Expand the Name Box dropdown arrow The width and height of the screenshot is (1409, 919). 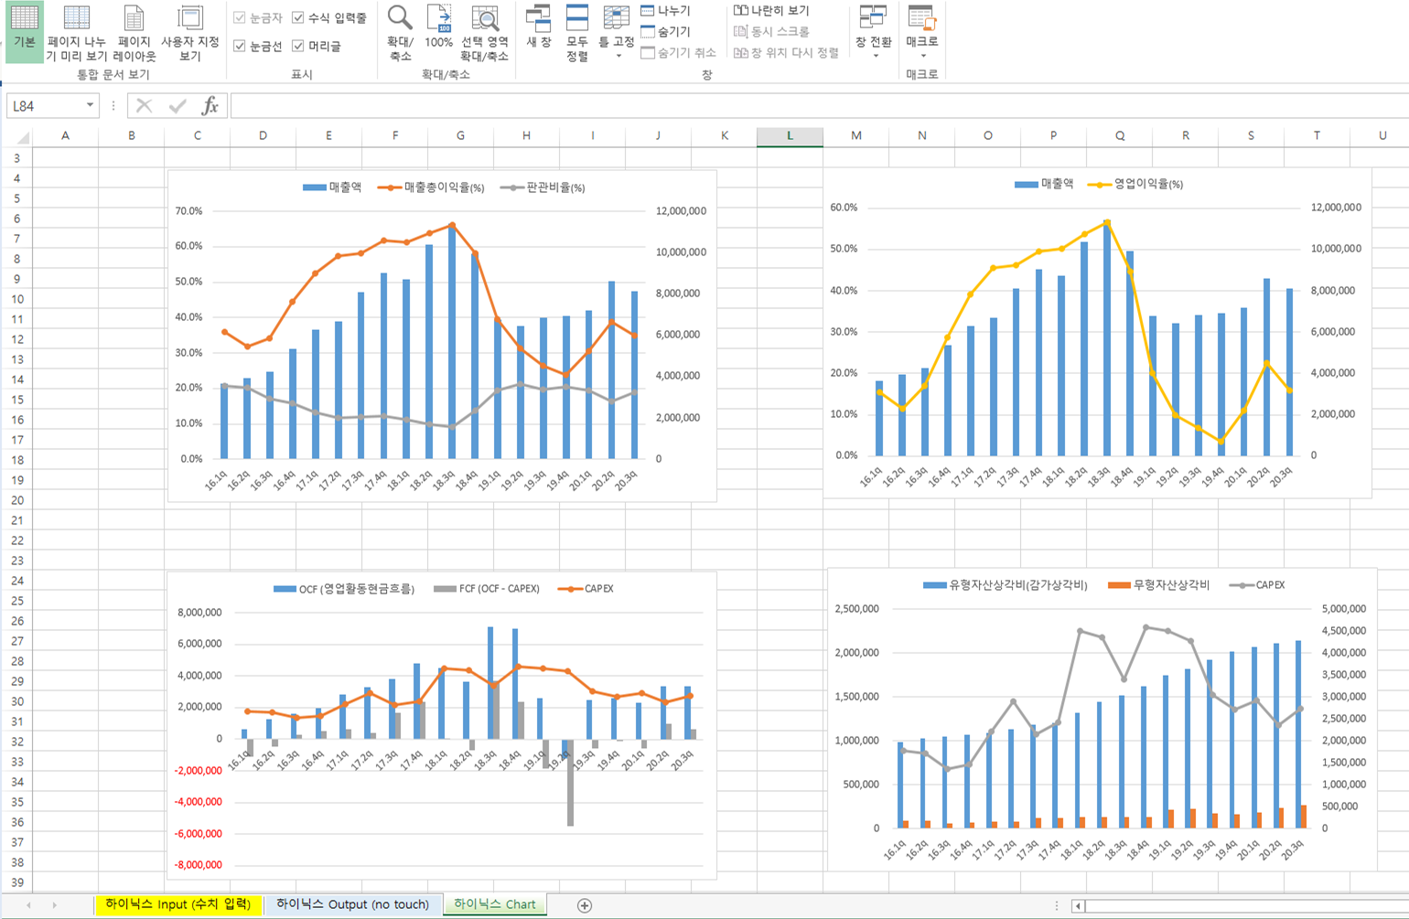tap(90, 106)
